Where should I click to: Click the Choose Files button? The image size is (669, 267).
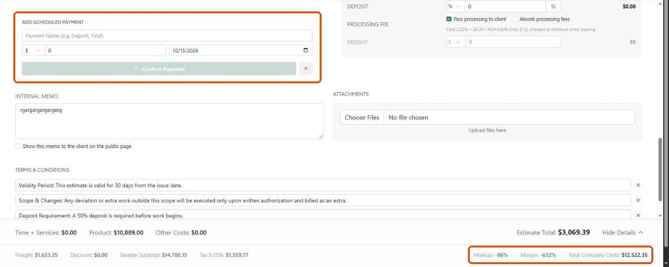point(362,117)
